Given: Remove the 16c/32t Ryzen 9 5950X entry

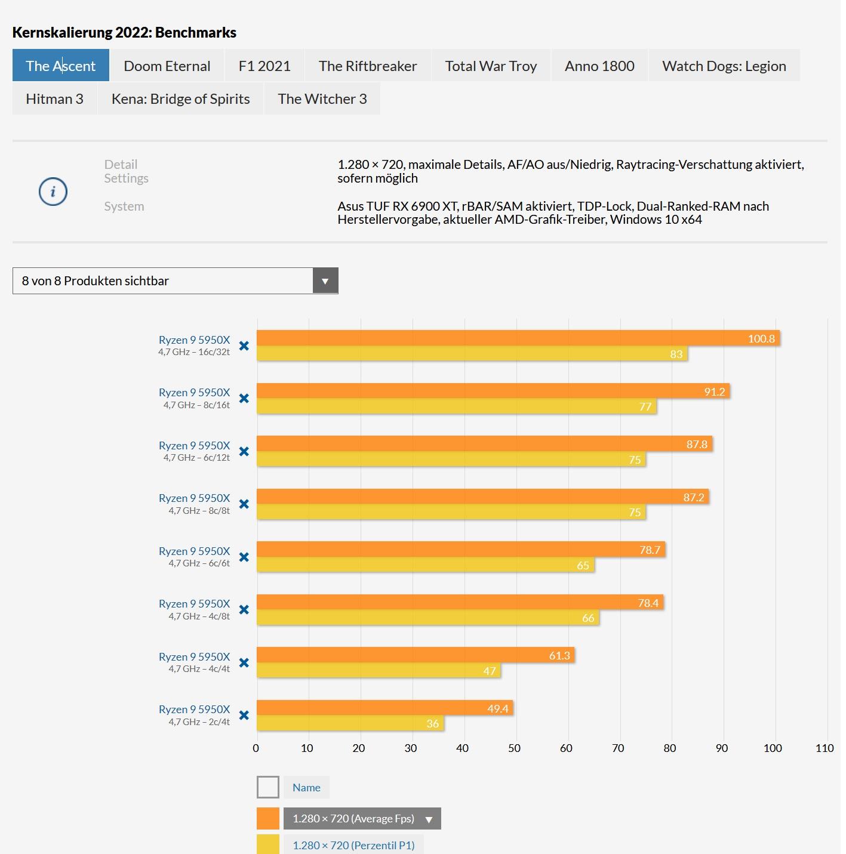Looking at the screenshot, I should (244, 346).
